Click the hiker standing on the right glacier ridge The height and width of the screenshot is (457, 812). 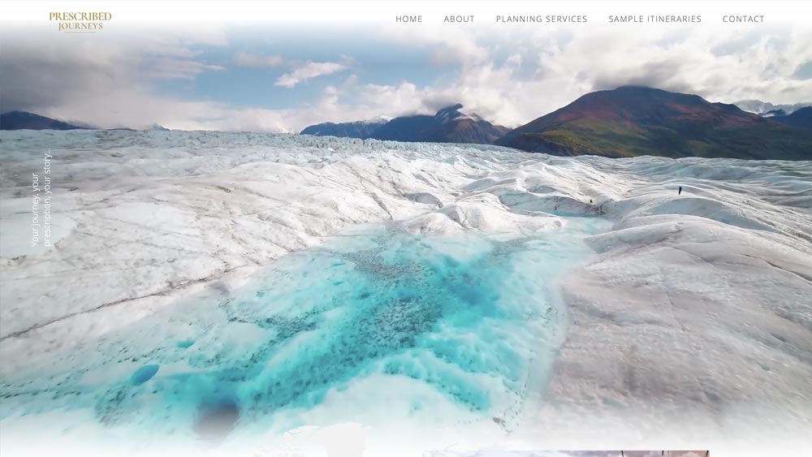[x=680, y=190]
